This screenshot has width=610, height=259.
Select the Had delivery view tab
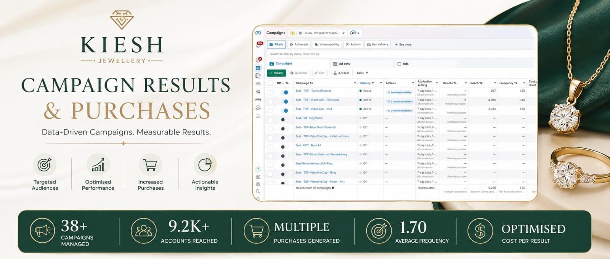tap(377, 45)
